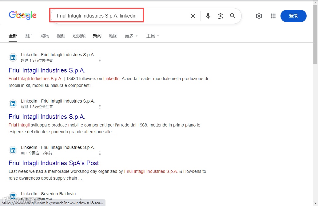Open second Friul Intagli Industries S.p.A. link

click(47, 117)
